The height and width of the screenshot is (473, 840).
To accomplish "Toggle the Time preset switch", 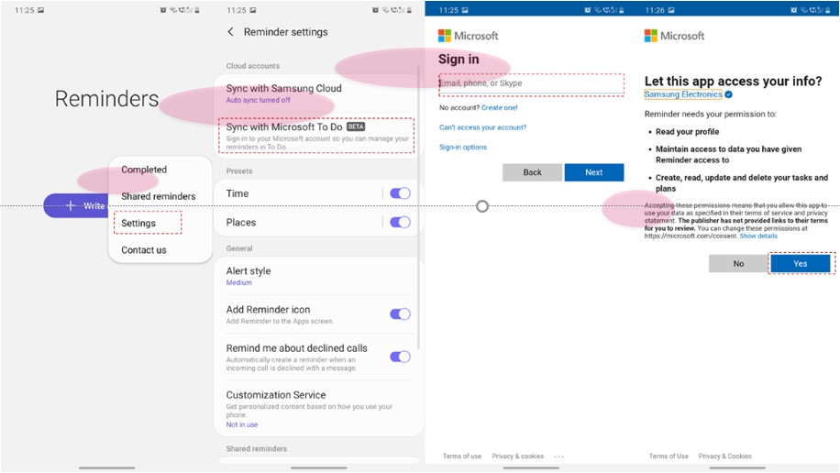I will 400,193.
